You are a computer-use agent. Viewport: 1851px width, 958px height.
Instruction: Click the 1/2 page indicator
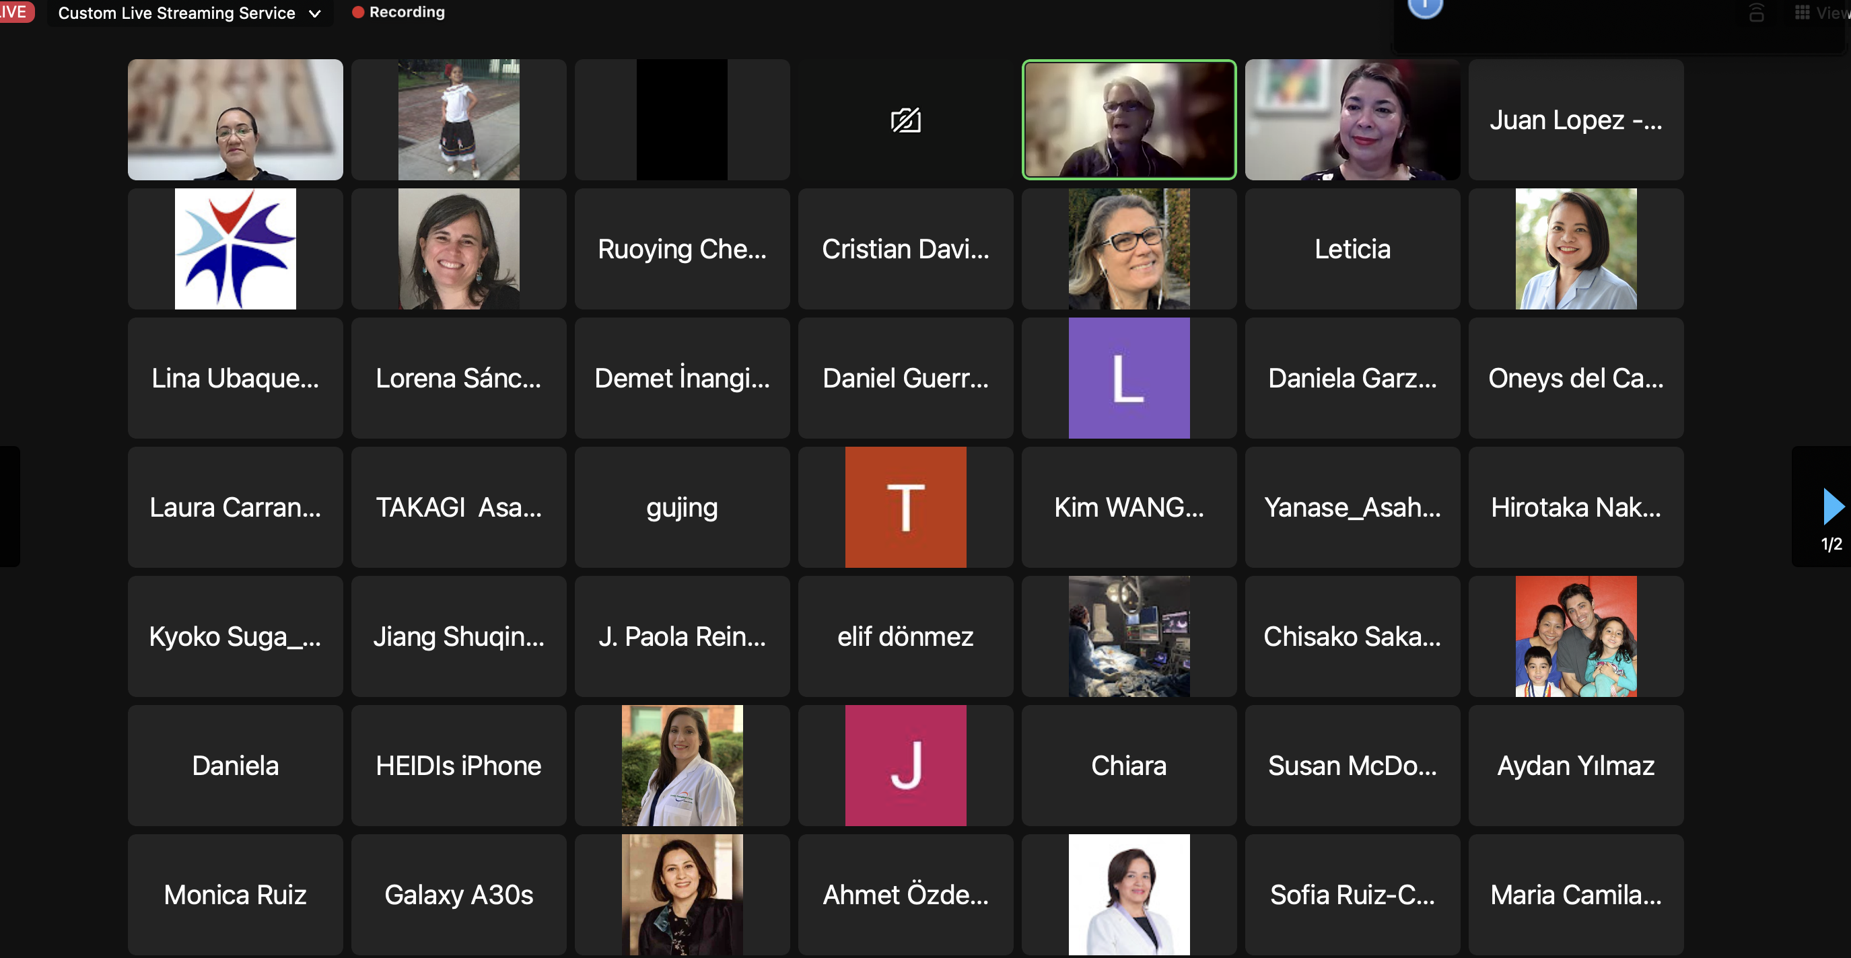click(1831, 544)
